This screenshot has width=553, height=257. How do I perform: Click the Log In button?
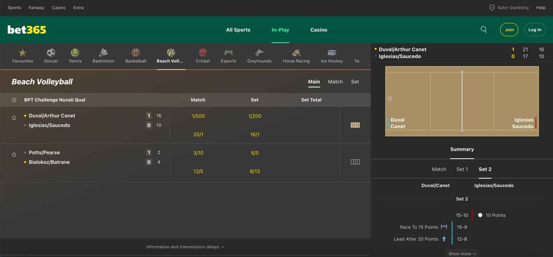[x=535, y=29]
